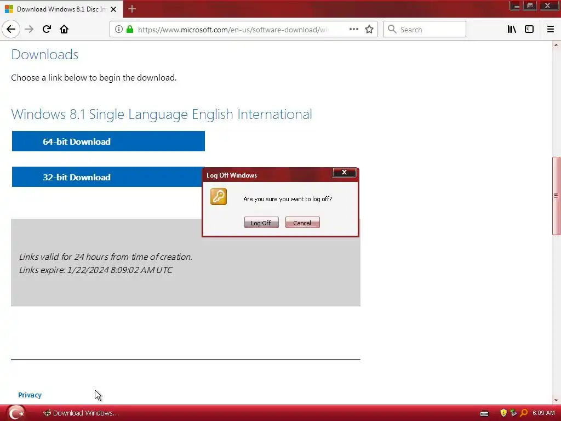Screen dimensions: 561x421
Task: Click 'Are you sure you want to log off?' text
Action: pyautogui.click(x=288, y=199)
